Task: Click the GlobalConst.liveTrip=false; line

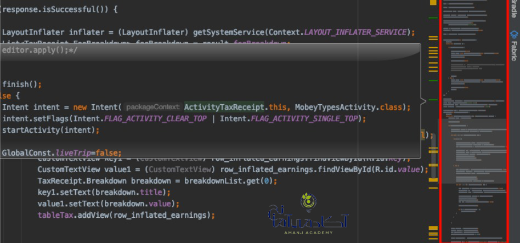Action: coord(61,153)
